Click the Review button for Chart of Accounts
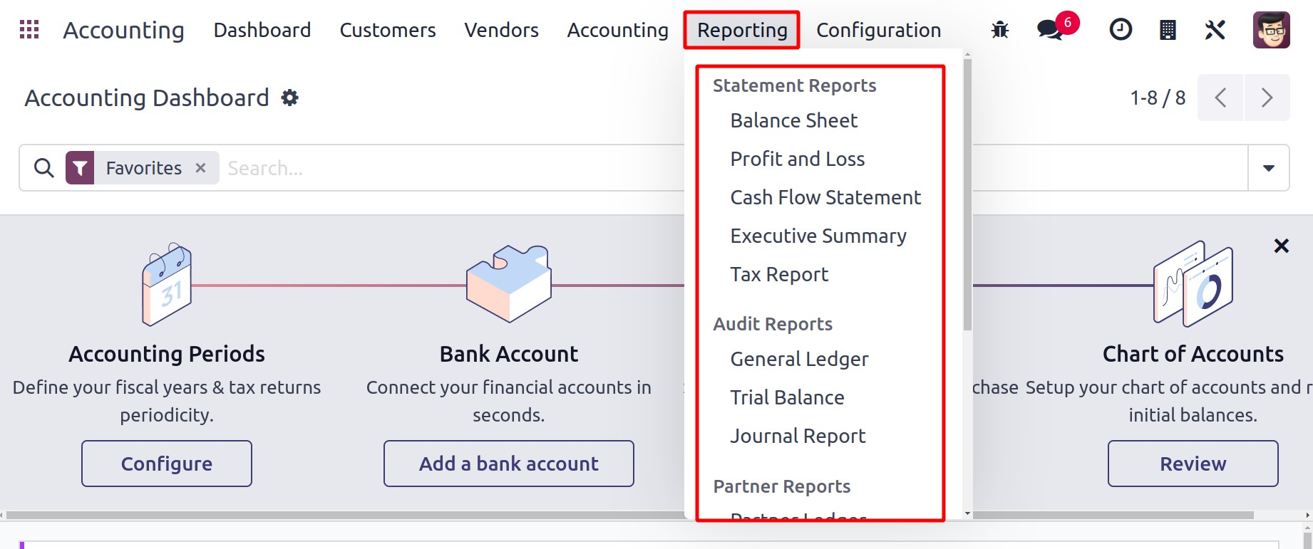 (1193, 464)
